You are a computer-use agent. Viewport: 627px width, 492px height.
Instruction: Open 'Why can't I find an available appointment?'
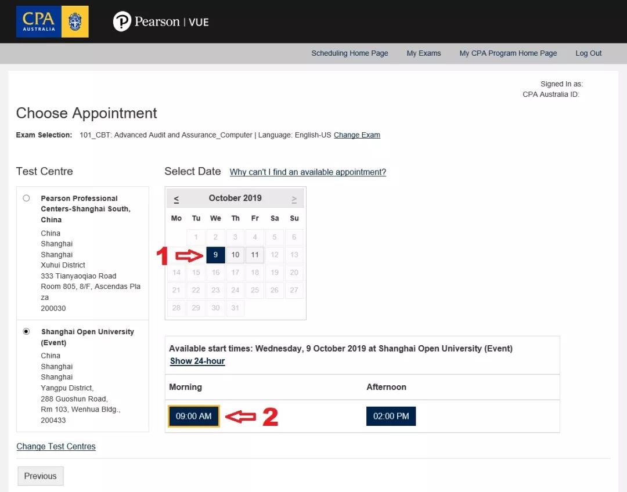tap(308, 172)
